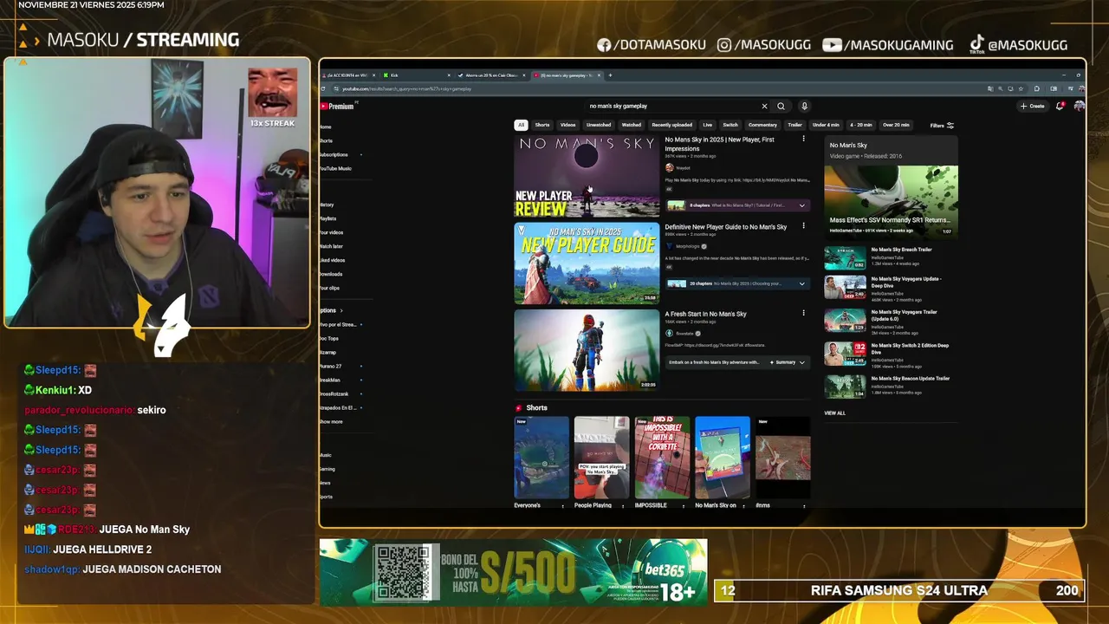Image resolution: width=1109 pixels, height=624 pixels.
Task: Click the Morphologis channel avatar
Action: (x=669, y=246)
